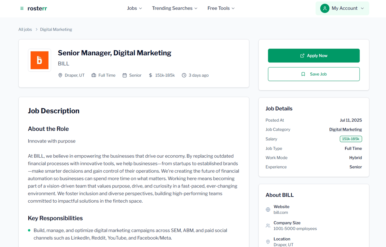The image size is (386, 247).
Task: Click the location pin icon next to Draper, UT
Action: [x=60, y=75]
